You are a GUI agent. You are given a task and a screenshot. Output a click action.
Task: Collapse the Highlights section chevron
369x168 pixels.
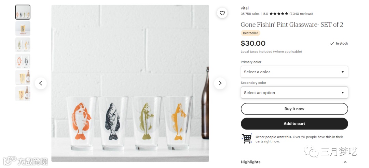[345, 162]
